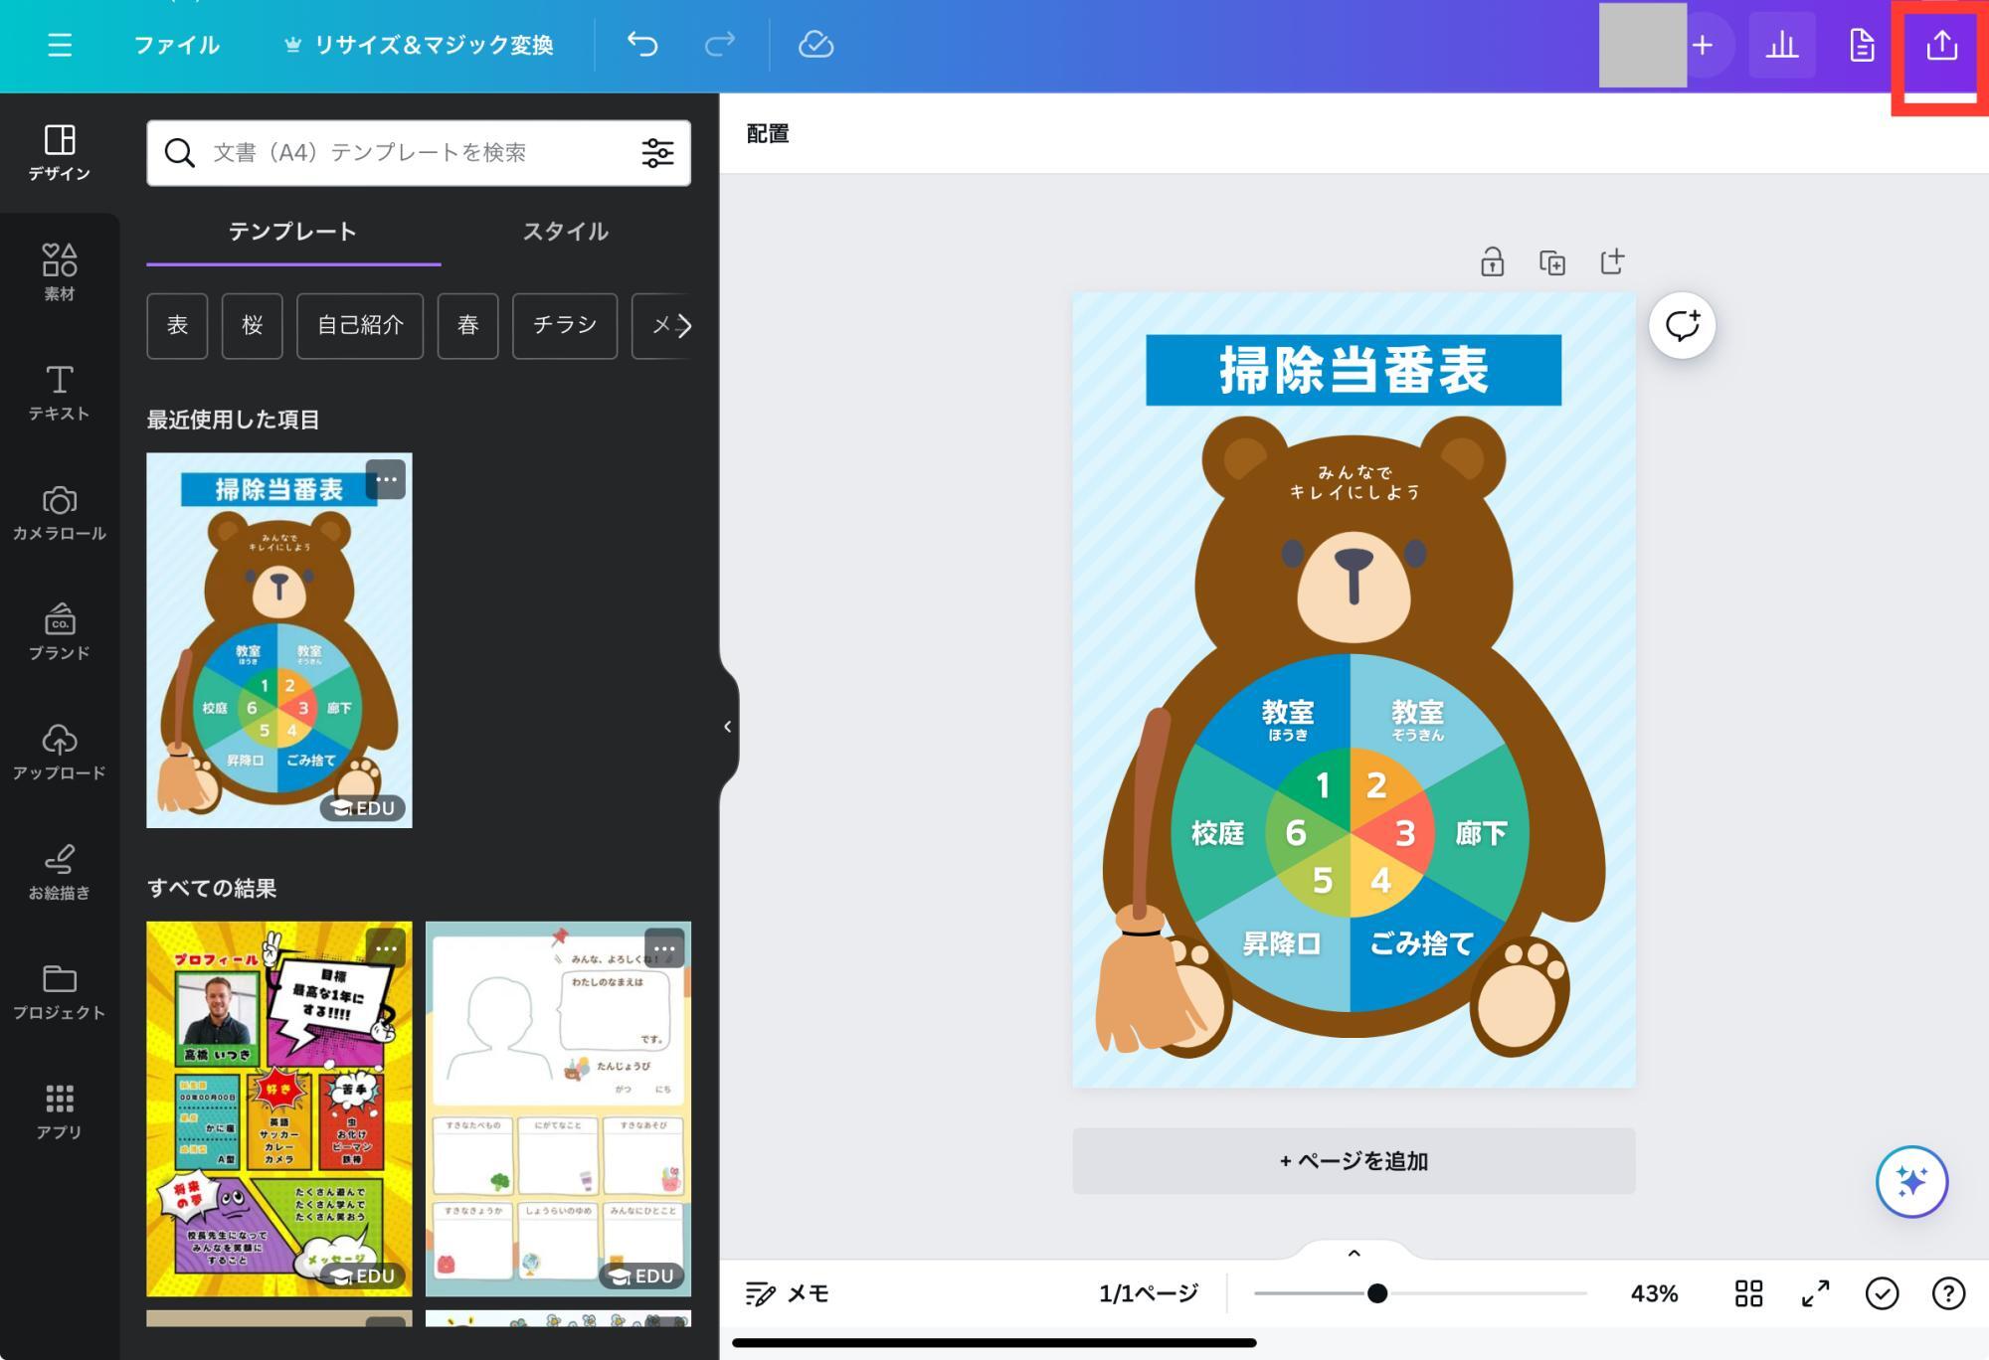Open the help question mark

tap(1947, 1293)
